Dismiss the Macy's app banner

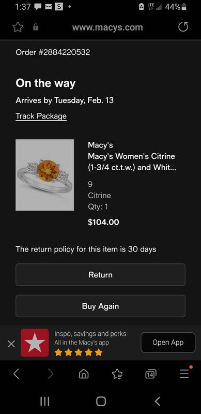(11, 344)
